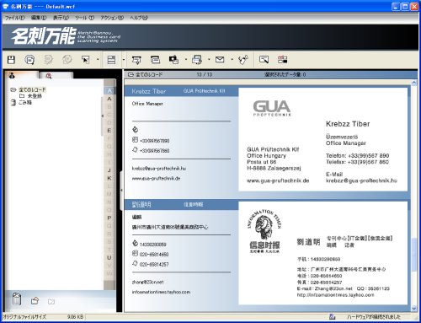Jump to letter K in the alphabet index
The image size is (421, 323).
109,178
